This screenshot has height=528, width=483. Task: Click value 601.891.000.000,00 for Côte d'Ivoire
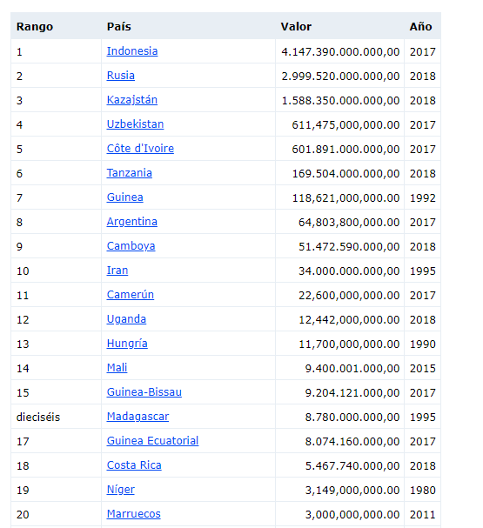tap(345, 149)
